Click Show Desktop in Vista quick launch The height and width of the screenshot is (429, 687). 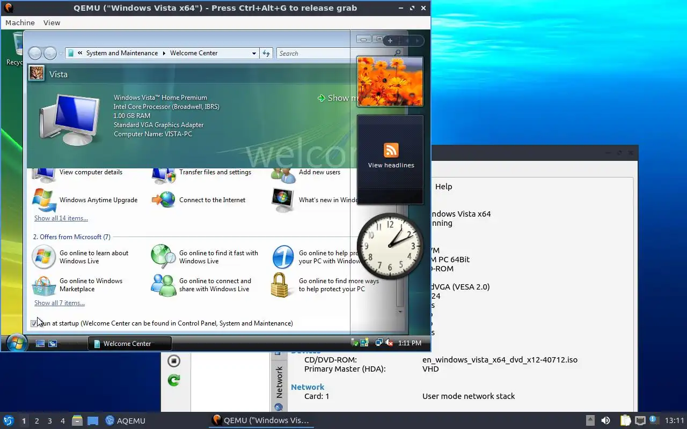[40, 343]
